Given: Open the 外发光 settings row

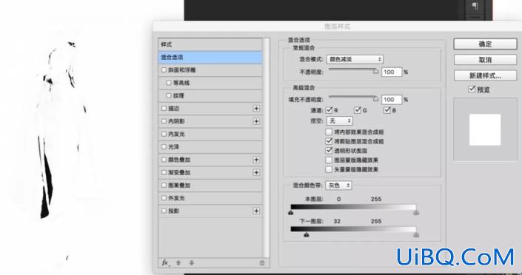Looking at the screenshot, I should pos(210,198).
